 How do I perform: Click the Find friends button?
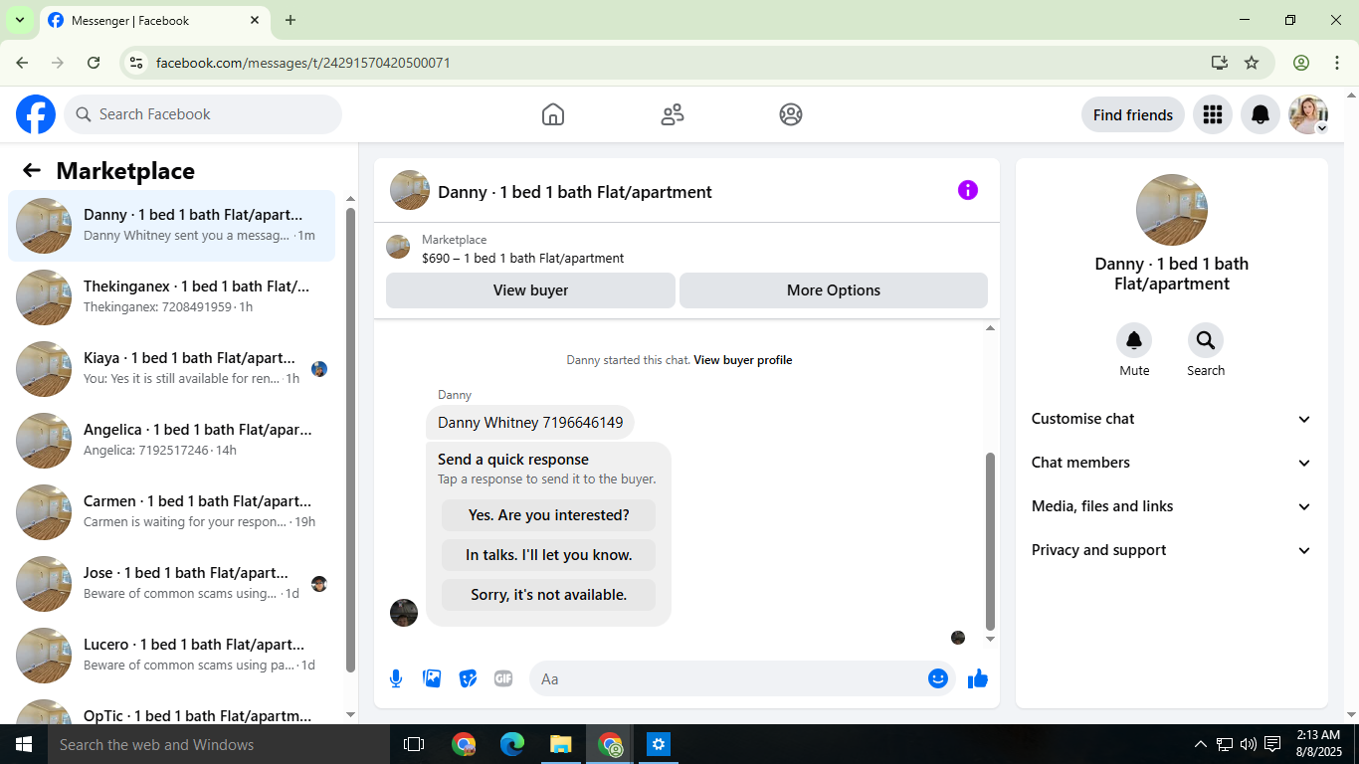click(x=1133, y=114)
